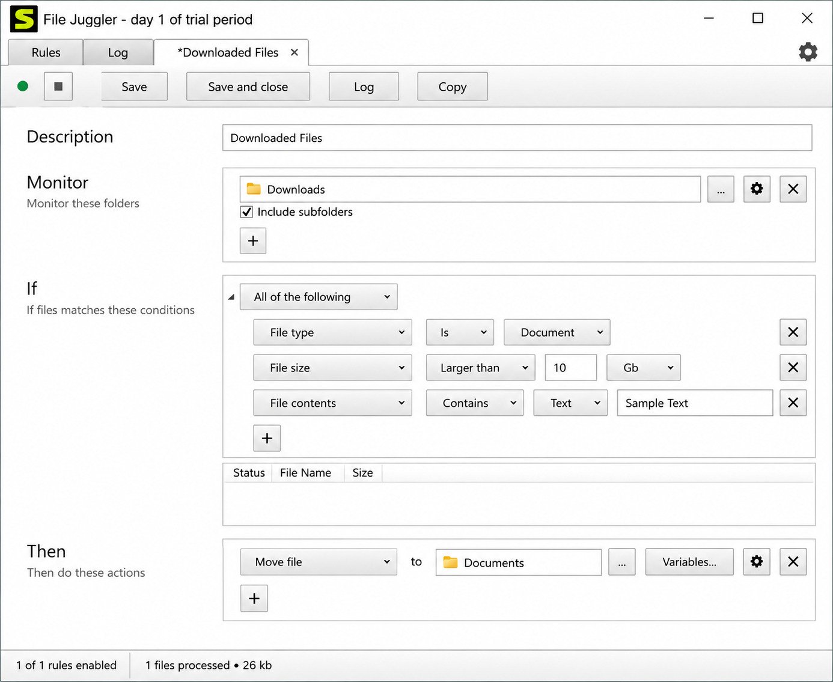Open the Variables... button
This screenshot has width=833, height=682.
point(689,562)
